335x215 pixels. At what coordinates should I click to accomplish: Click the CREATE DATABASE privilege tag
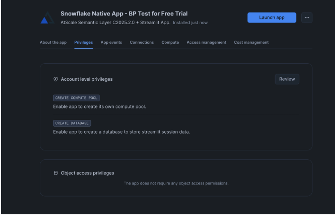(x=72, y=123)
